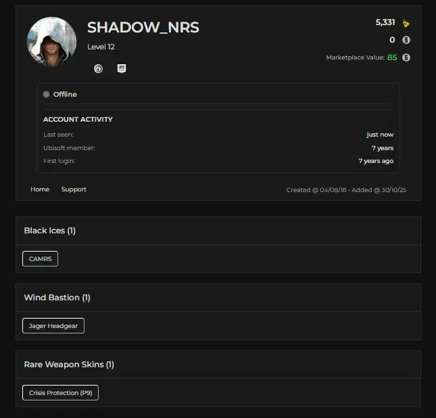Click the R6 credits icon beside Marketplace Value

coord(406,57)
